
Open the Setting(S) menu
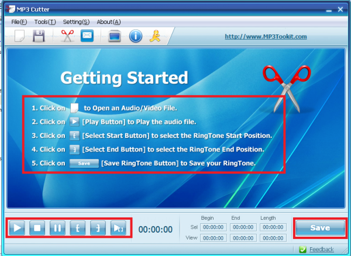[76, 22]
